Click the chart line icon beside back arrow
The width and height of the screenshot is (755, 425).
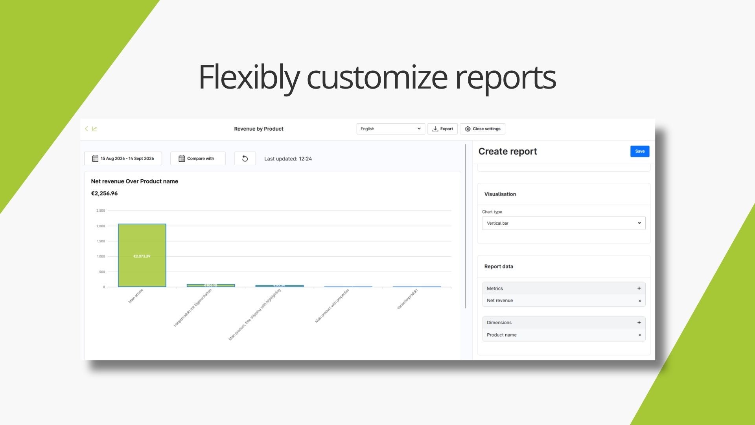coord(94,129)
